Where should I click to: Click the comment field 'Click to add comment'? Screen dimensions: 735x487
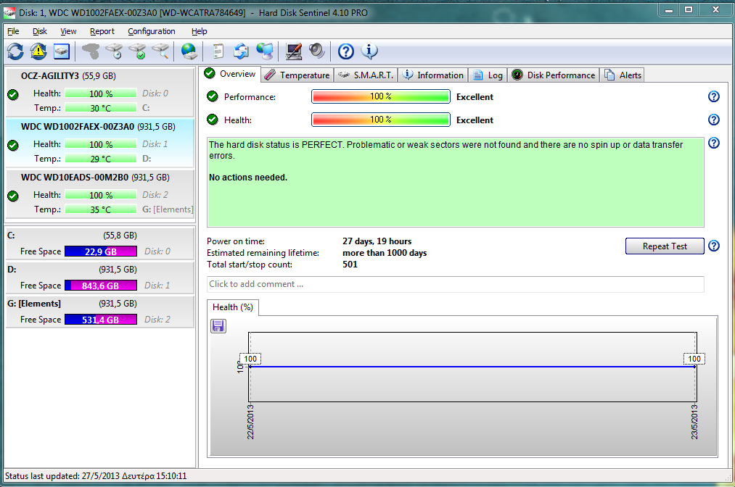pos(455,284)
